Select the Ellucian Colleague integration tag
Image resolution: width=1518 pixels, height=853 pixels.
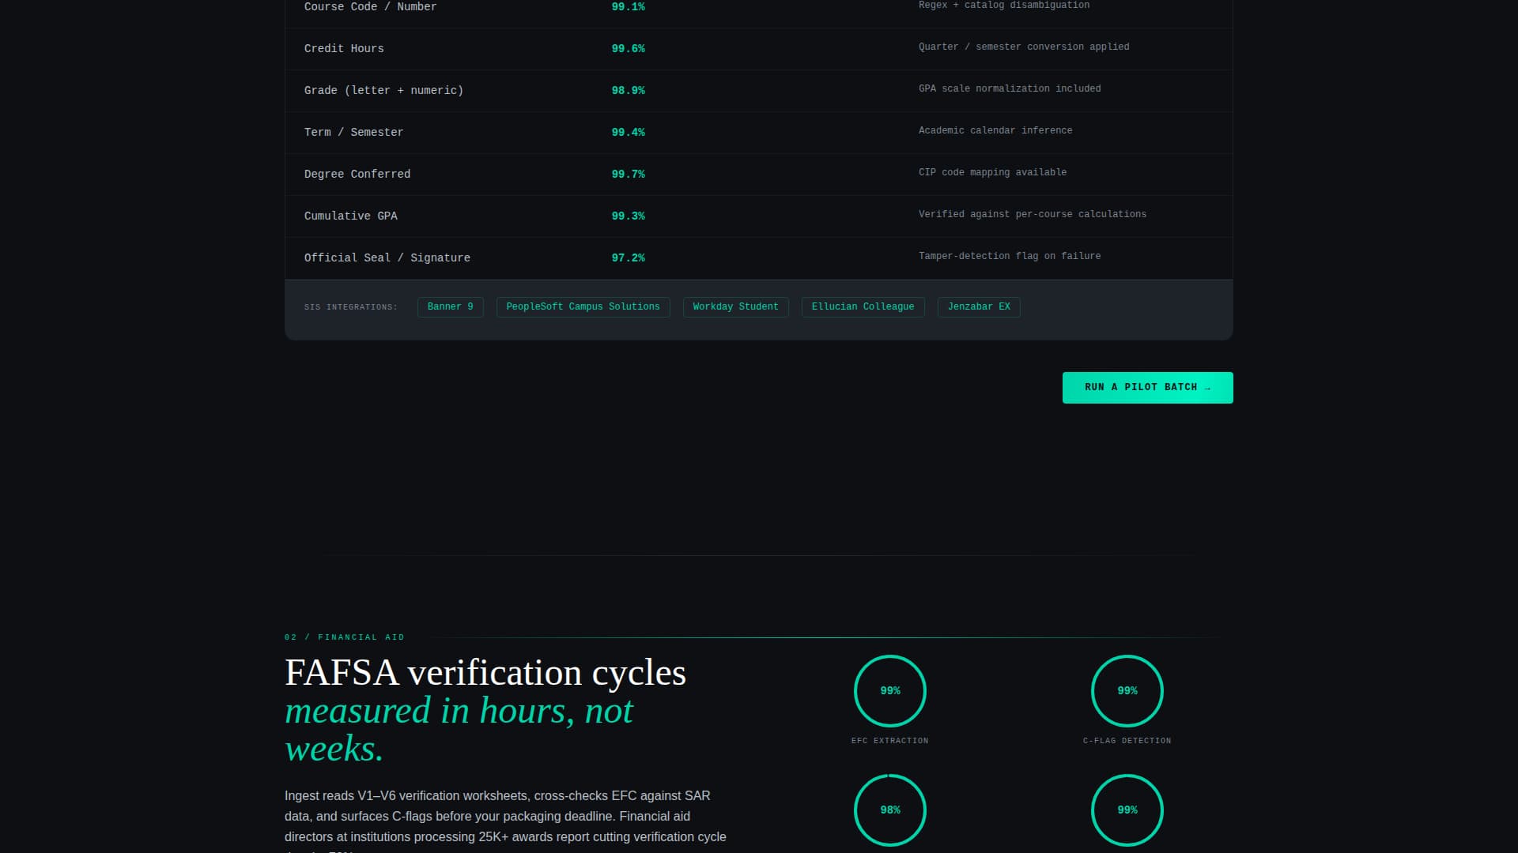[x=863, y=307]
